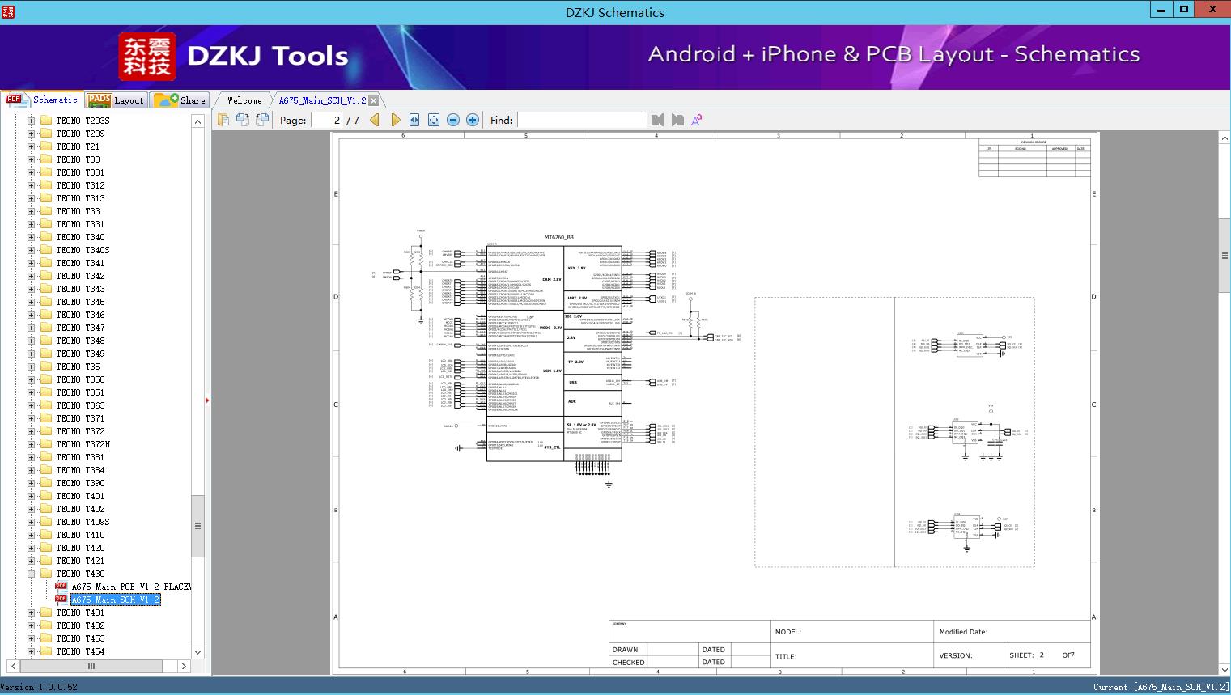The height and width of the screenshot is (695, 1231).
Task: Close the A675_Main_SCH_V1.2 tab
Action: click(374, 101)
